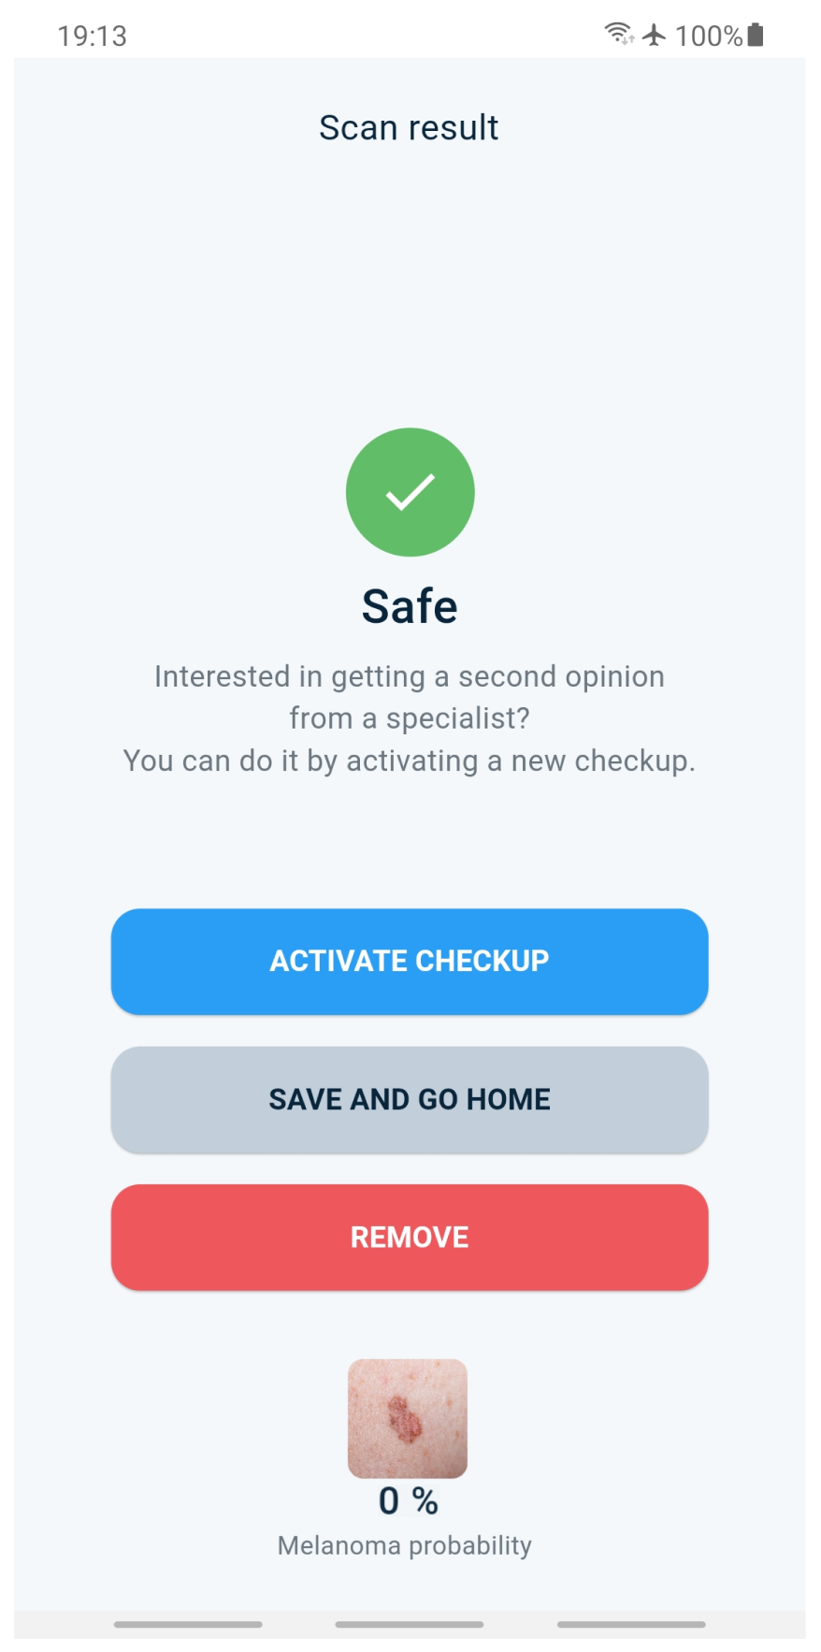
Task: Tap the 19:13 clock in status bar
Action: pos(92,36)
